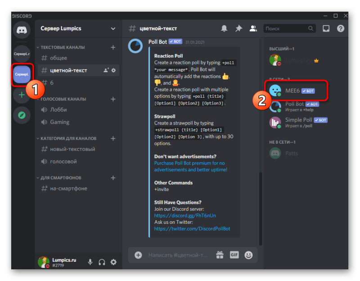Click the цветной-текст channel header title
This screenshot has height=281, width=360.
pos(158,28)
